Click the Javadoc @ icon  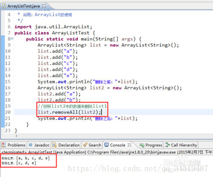31,145
